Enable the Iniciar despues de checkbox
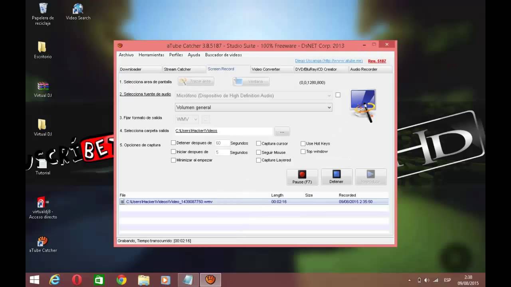Screen dimensions: 511x287 tap(173, 151)
